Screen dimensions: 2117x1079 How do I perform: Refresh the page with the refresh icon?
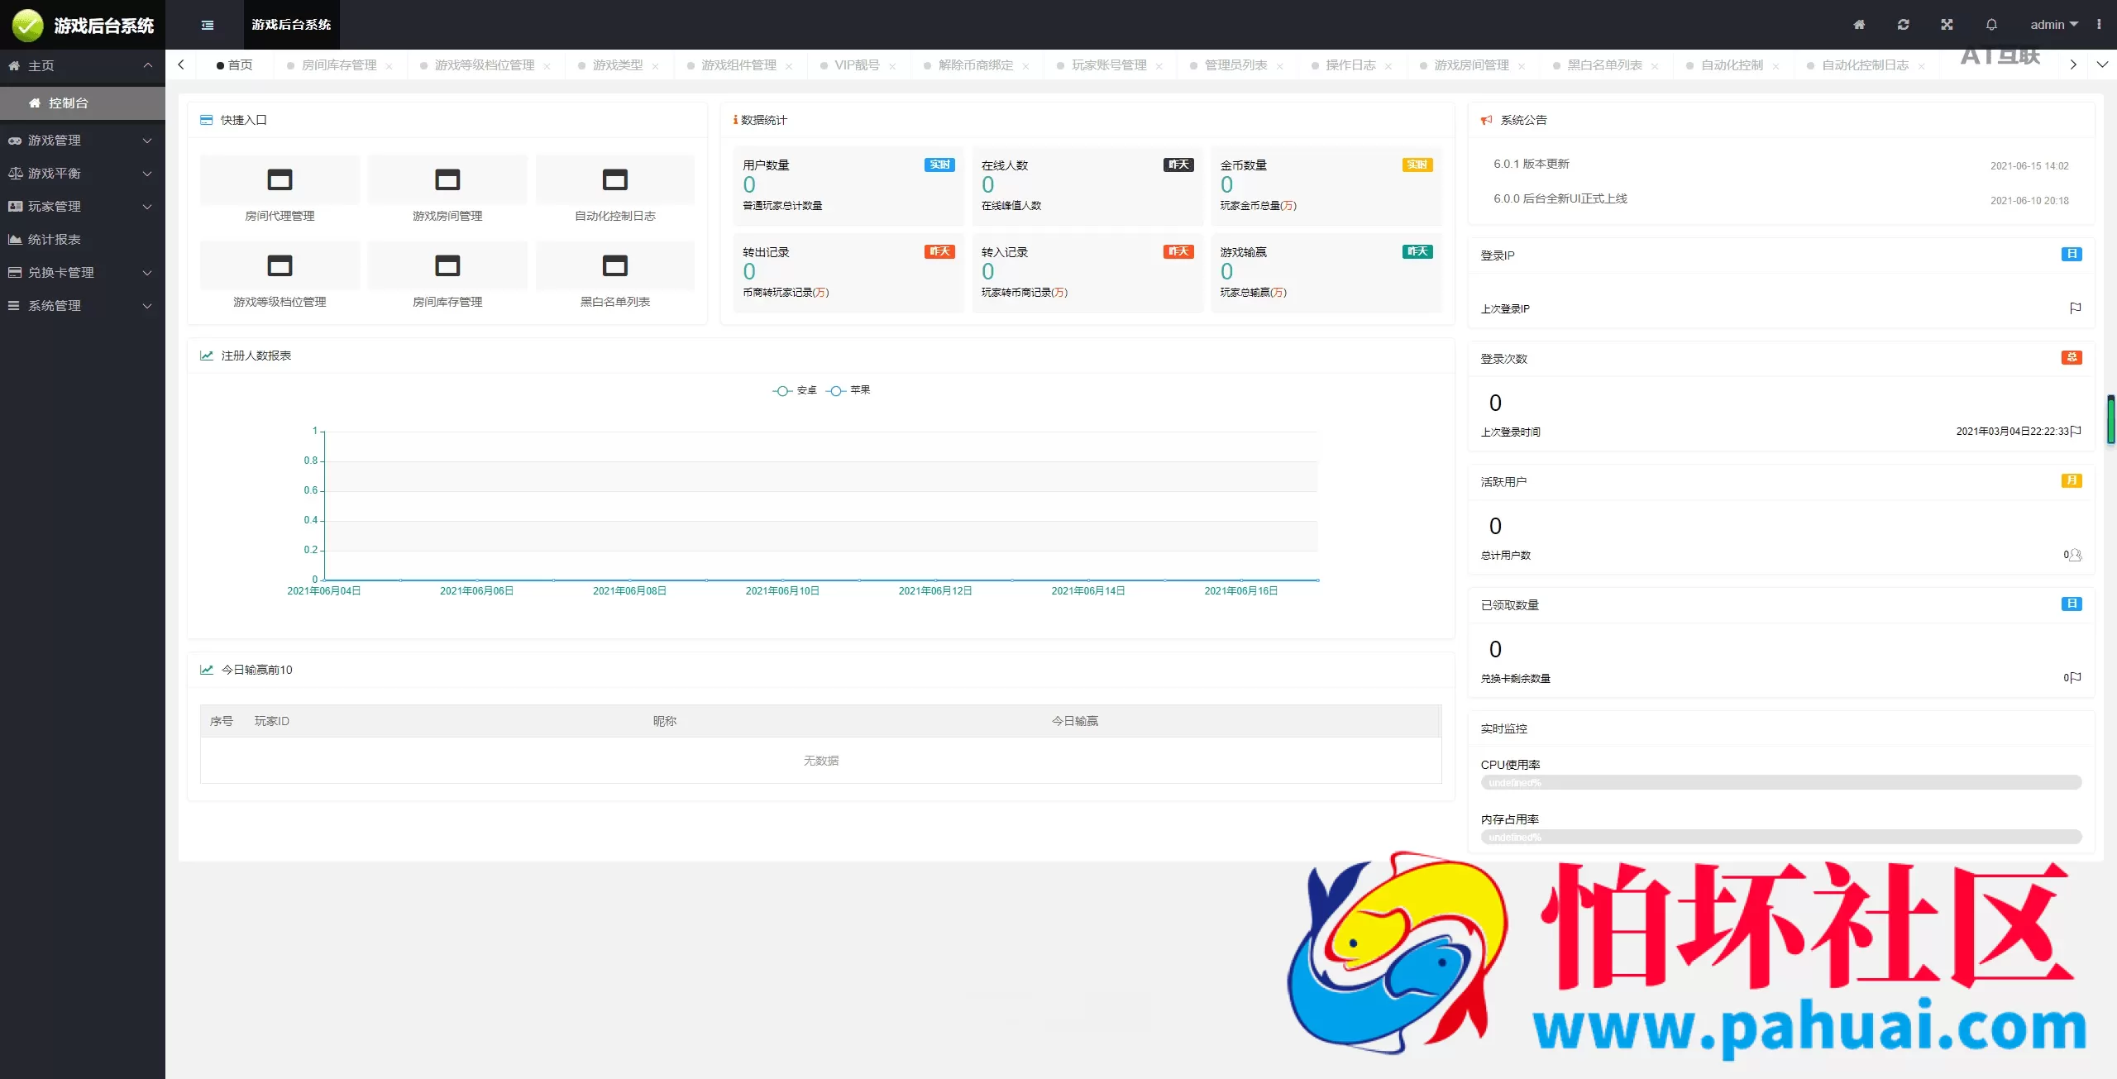(x=1903, y=25)
